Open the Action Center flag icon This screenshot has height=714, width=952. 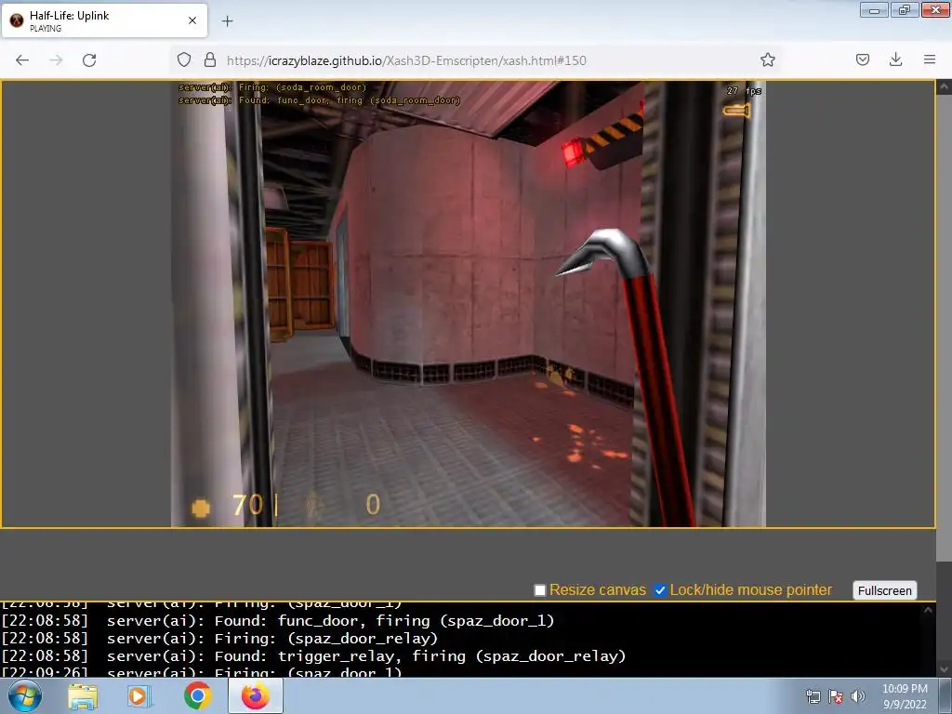click(x=836, y=696)
